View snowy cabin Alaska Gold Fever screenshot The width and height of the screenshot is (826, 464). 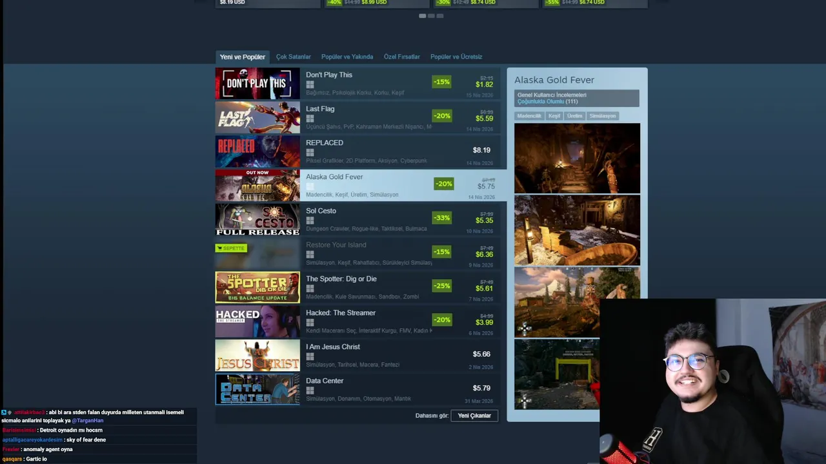point(577,230)
